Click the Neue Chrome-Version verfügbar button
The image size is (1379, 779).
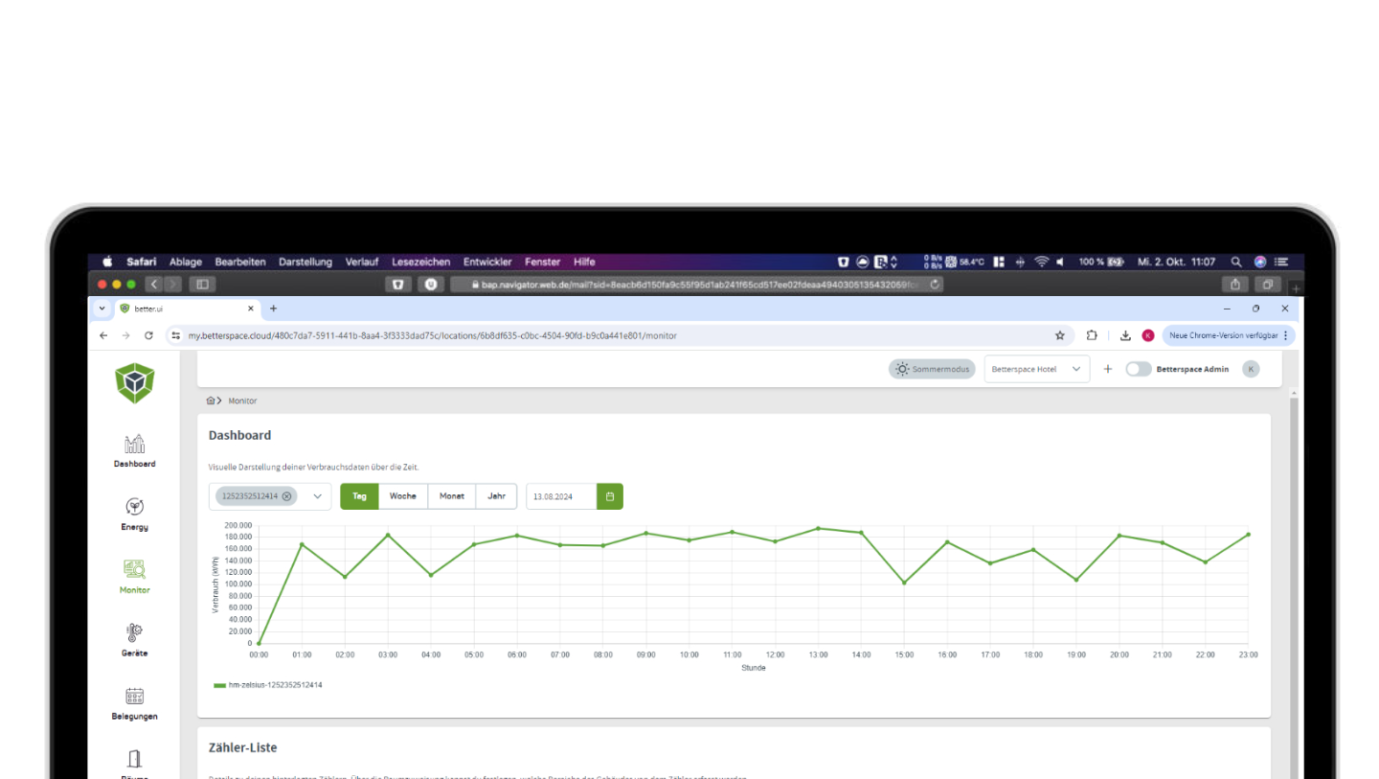click(x=1226, y=335)
